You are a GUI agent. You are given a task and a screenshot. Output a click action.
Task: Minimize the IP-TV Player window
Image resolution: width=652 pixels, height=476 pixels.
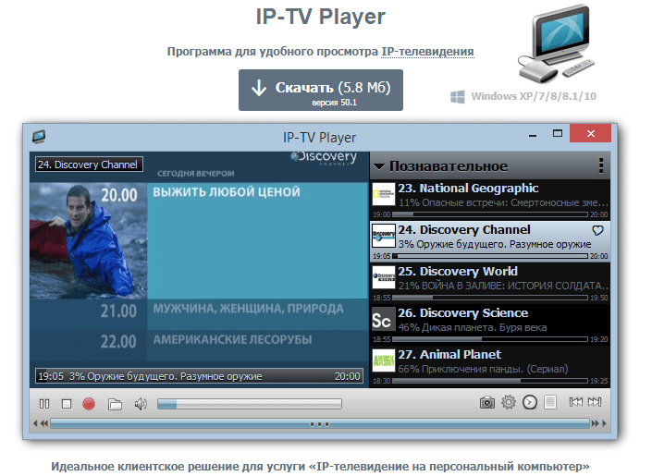click(x=533, y=134)
